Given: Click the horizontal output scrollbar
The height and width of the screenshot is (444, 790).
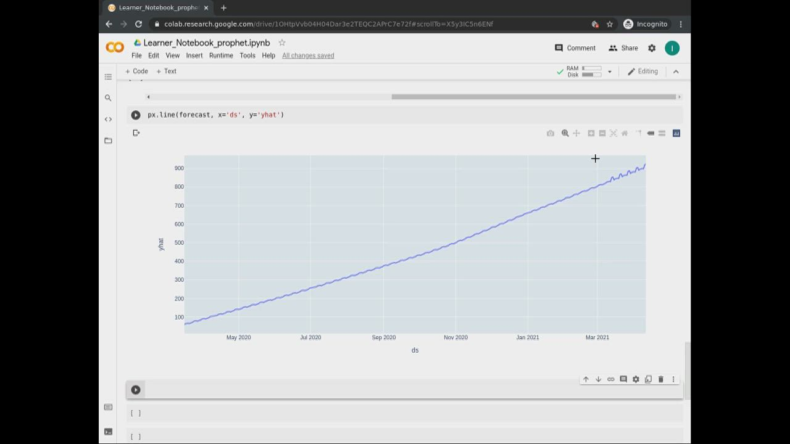Looking at the screenshot, I should pos(534,97).
